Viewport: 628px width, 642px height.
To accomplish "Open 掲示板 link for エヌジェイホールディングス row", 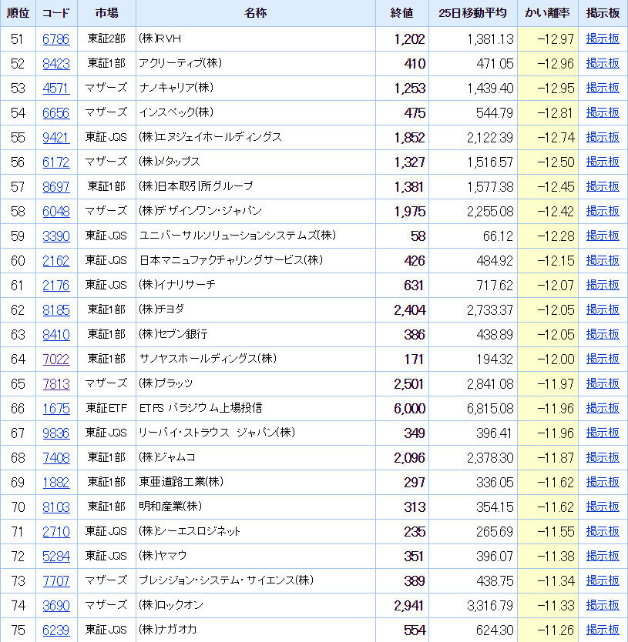I will point(603,137).
